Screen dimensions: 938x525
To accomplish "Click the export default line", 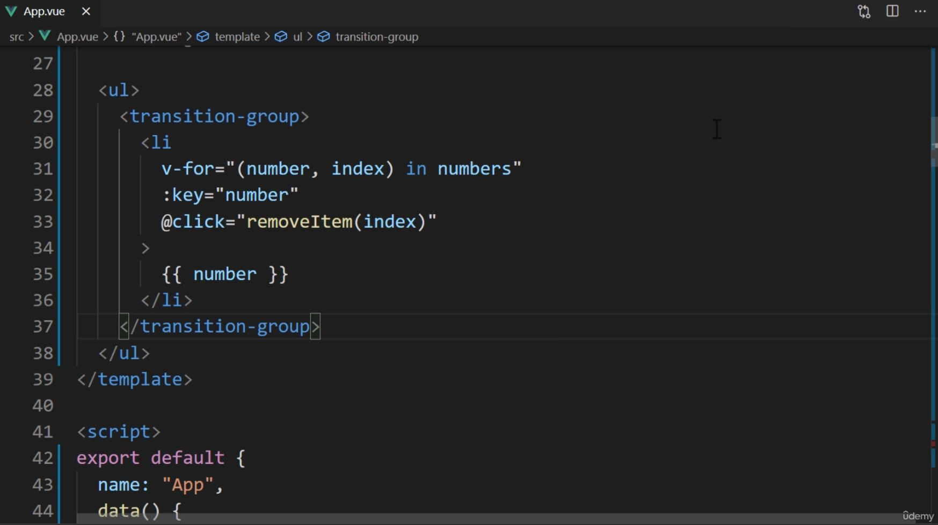I will pos(161,458).
